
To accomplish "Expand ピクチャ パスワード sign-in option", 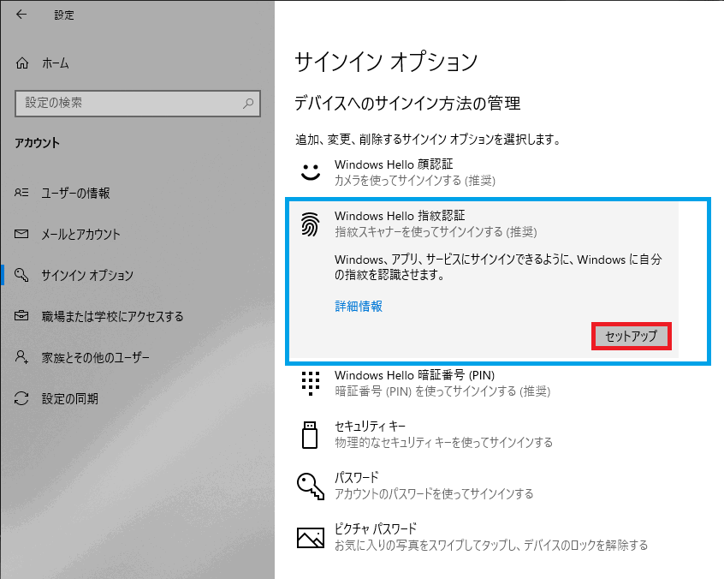I will pos(485,537).
